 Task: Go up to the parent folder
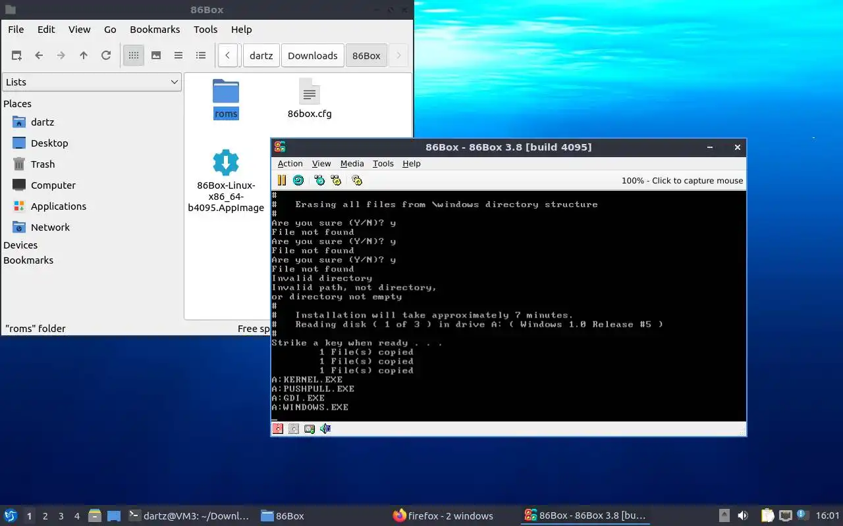pos(84,56)
